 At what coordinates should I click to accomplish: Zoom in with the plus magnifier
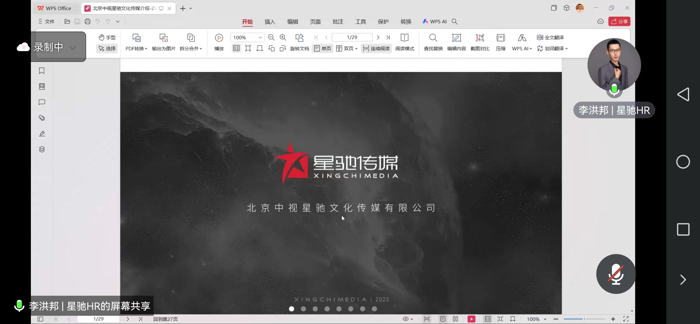coord(283,38)
